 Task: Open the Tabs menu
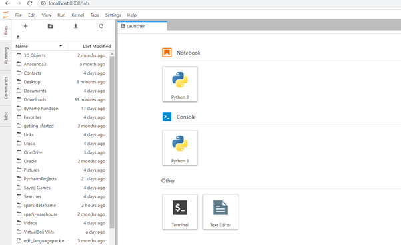click(x=95, y=15)
